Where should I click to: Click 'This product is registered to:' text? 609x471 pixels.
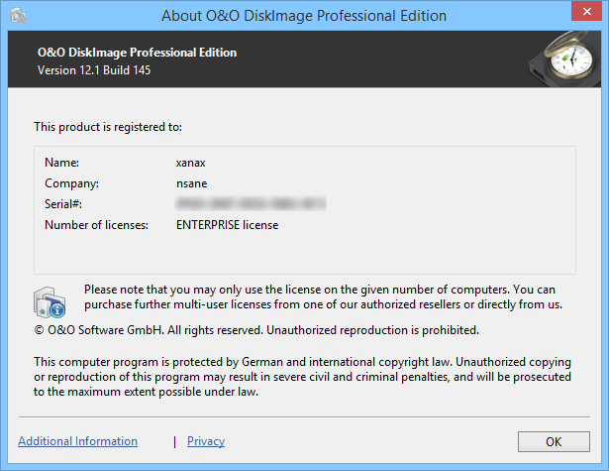pos(108,127)
